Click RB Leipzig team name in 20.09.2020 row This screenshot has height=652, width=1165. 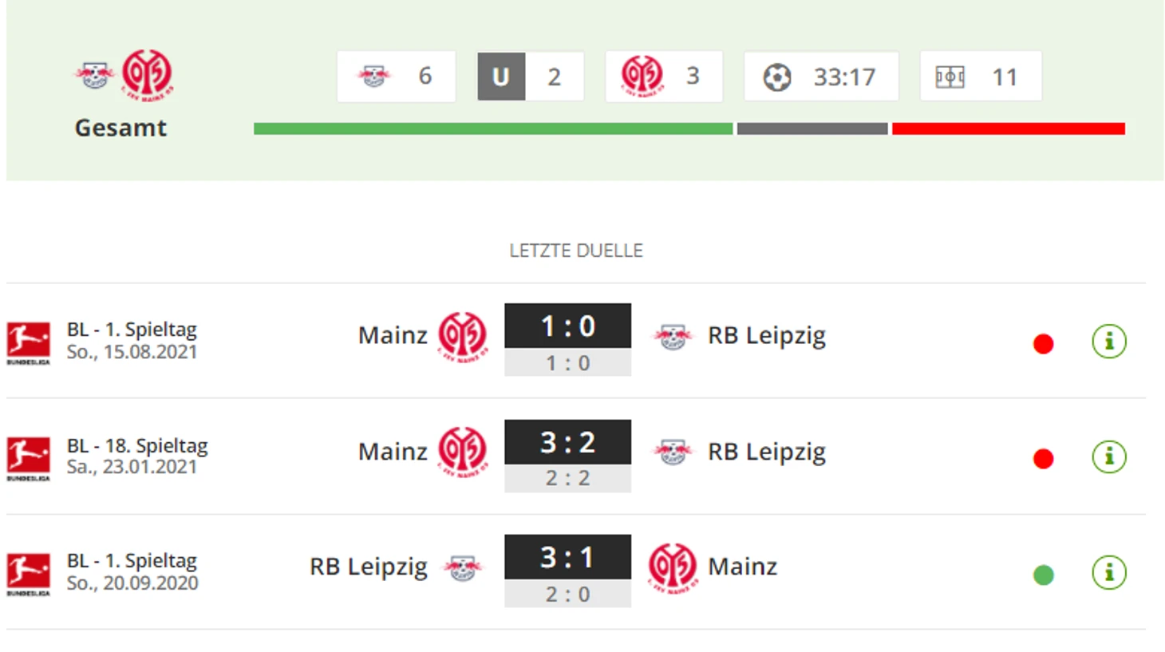point(369,567)
